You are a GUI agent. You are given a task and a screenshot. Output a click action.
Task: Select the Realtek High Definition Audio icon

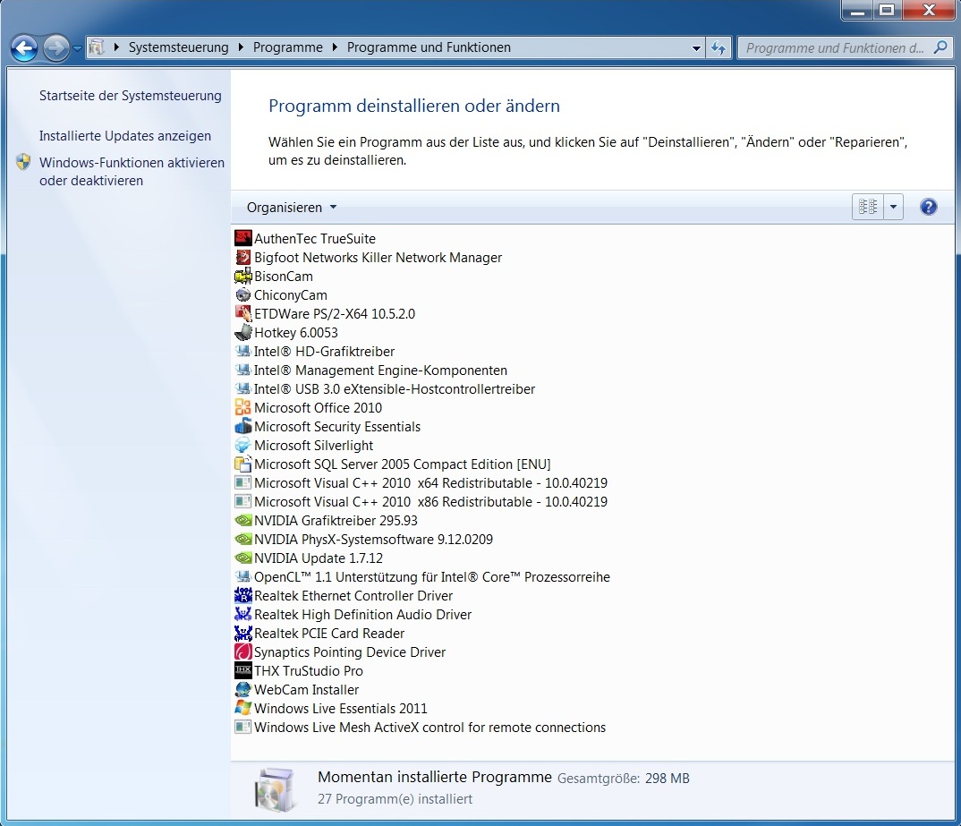tap(243, 615)
